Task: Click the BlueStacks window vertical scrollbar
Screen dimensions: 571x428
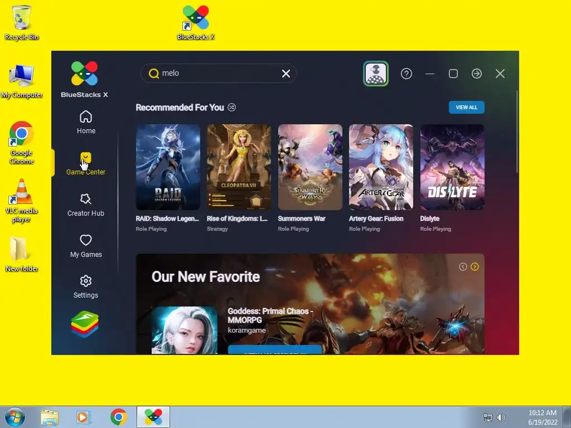Action: [517, 131]
